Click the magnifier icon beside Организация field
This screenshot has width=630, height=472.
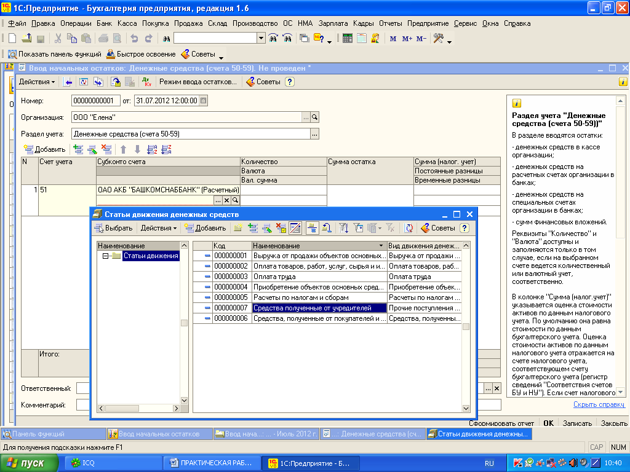point(315,117)
